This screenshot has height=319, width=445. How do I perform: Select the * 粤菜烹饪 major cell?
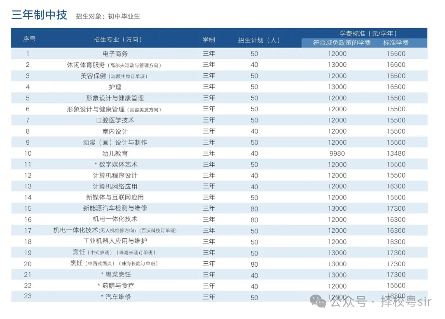click(116, 274)
